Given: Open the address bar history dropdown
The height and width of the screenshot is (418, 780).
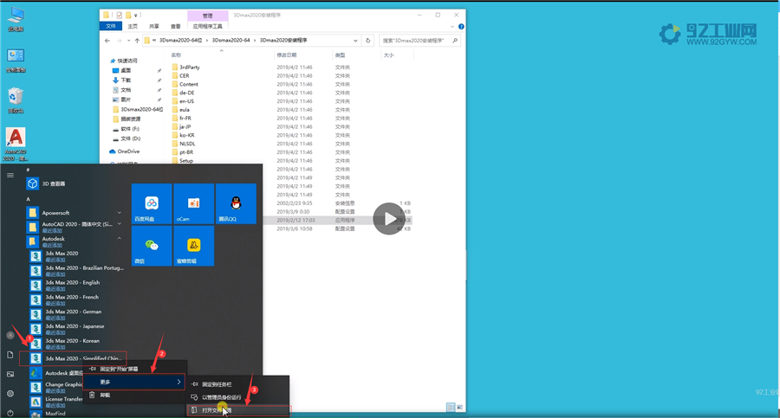Looking at the screenshot, I should [x=355, y=41].
